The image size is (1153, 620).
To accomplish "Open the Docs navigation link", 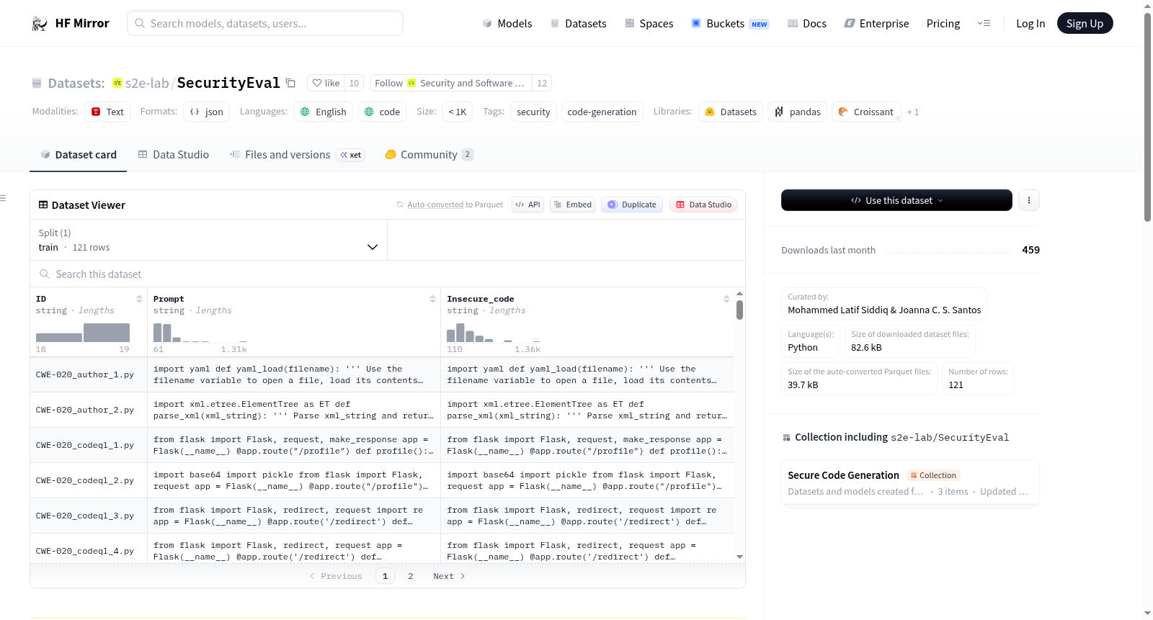I will (x=807, y=23).
